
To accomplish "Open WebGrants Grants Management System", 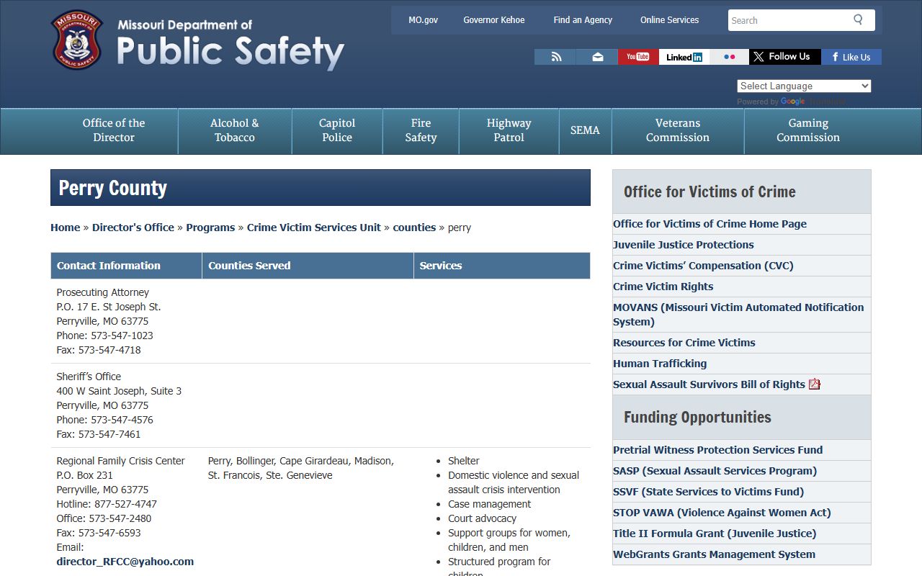I will point(714,554).
